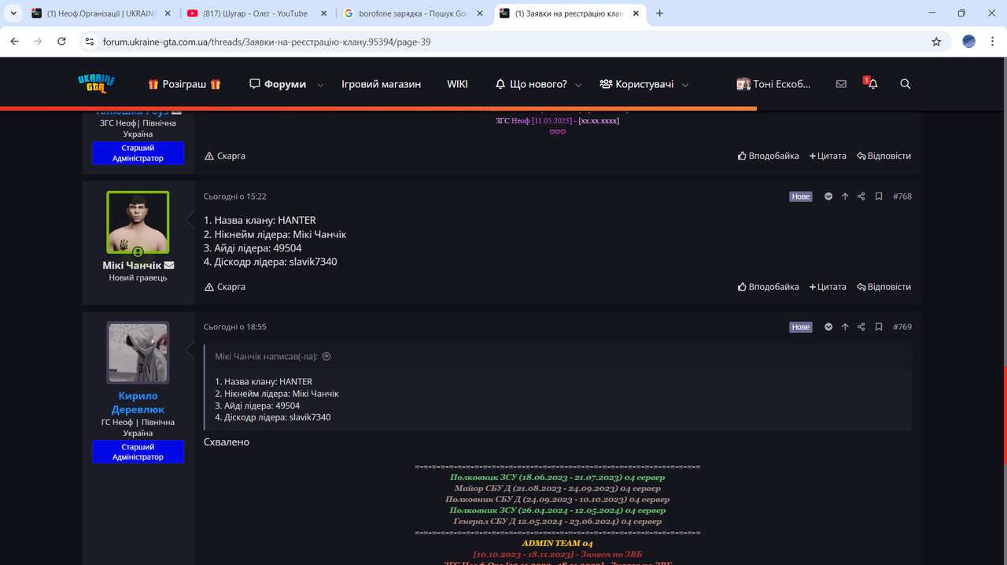This screenshot has height=565, width=1007.
Task: Click the Старший Адміністратор badge under Кирило Деревлюк
Action: [x=138, y=452]
